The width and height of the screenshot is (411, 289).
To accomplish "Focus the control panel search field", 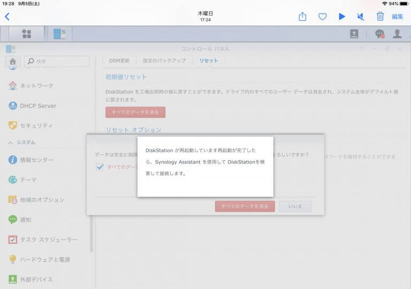I will (x=57, y=61).
